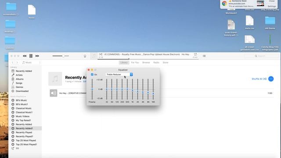Pause the currently playing song
Viewport: 281px width, 158px height.
click(31, 56)
